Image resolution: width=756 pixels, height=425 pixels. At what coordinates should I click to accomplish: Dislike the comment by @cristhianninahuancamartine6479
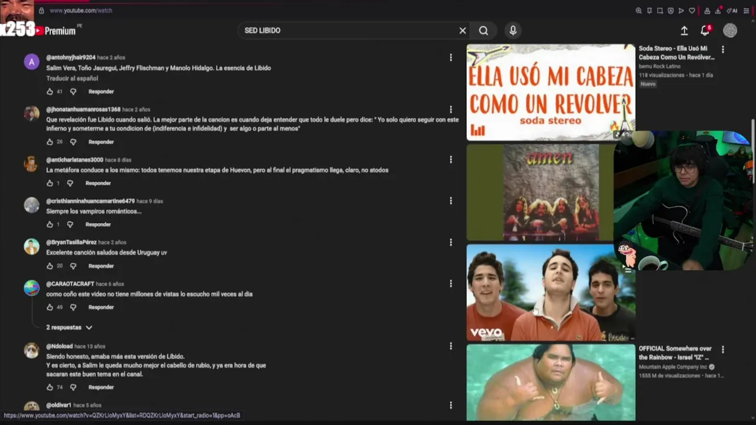click(70, 224)
